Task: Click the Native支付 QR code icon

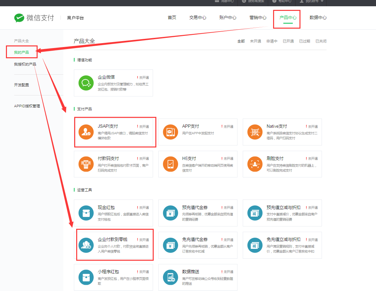Action: coord(255,132)
